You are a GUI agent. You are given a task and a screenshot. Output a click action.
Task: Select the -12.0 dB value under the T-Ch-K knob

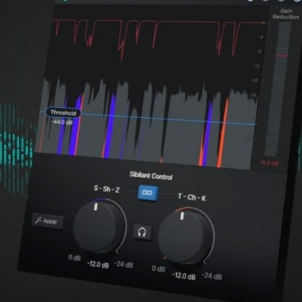[x=184, y=276]
